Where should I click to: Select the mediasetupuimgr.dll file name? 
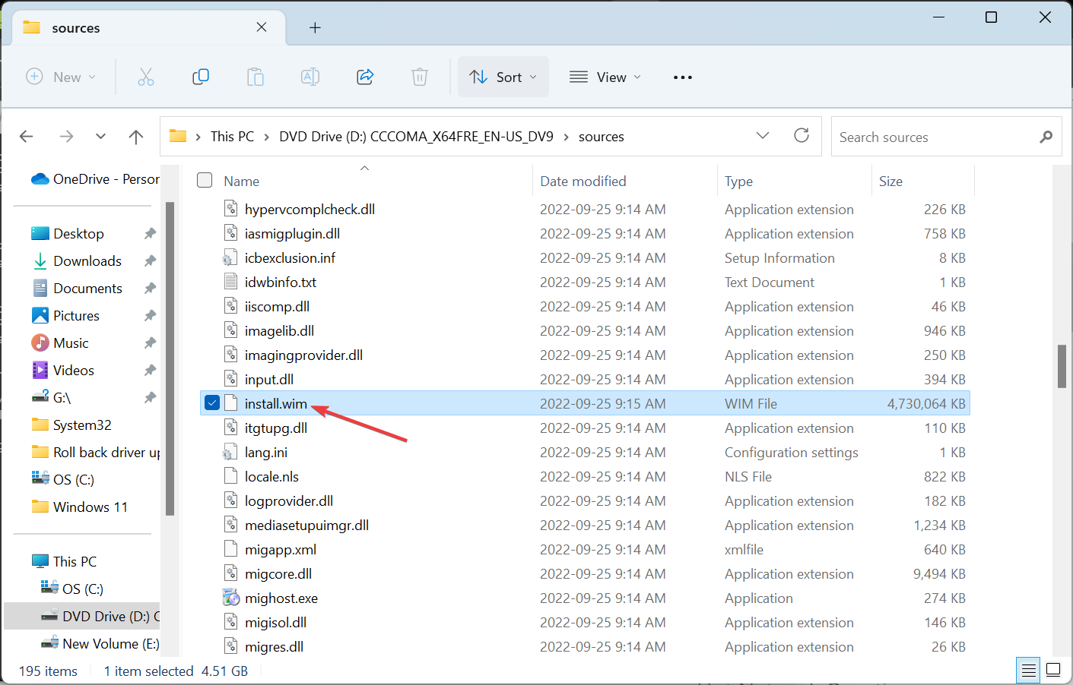click(306, 525)
